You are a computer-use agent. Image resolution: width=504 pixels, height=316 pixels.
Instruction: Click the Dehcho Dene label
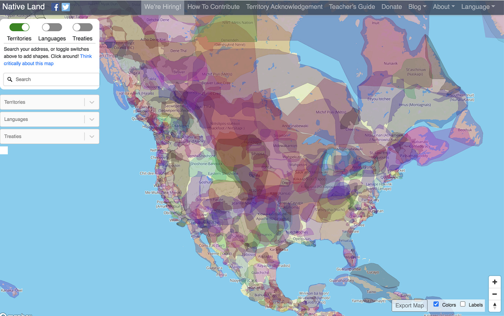[x=157, y=20]
